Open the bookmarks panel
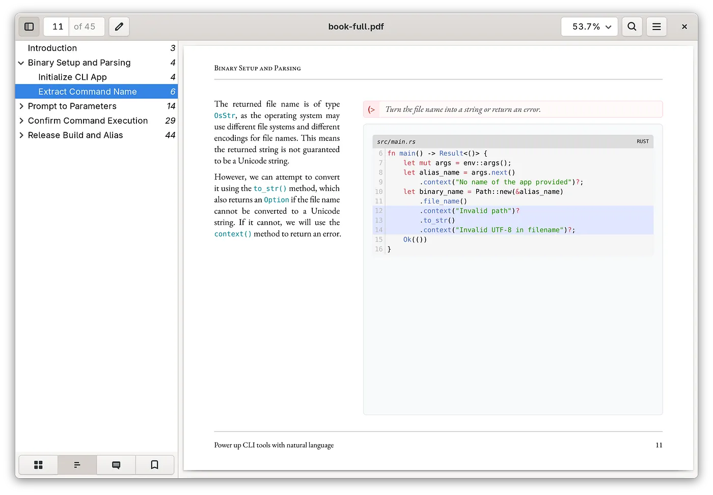This screenshot has height=495, width=713. (154, 464)
